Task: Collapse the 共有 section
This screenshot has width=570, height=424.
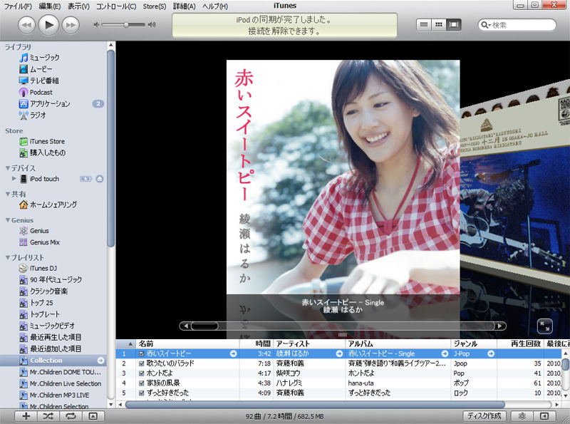Action: tap(8, 194)
